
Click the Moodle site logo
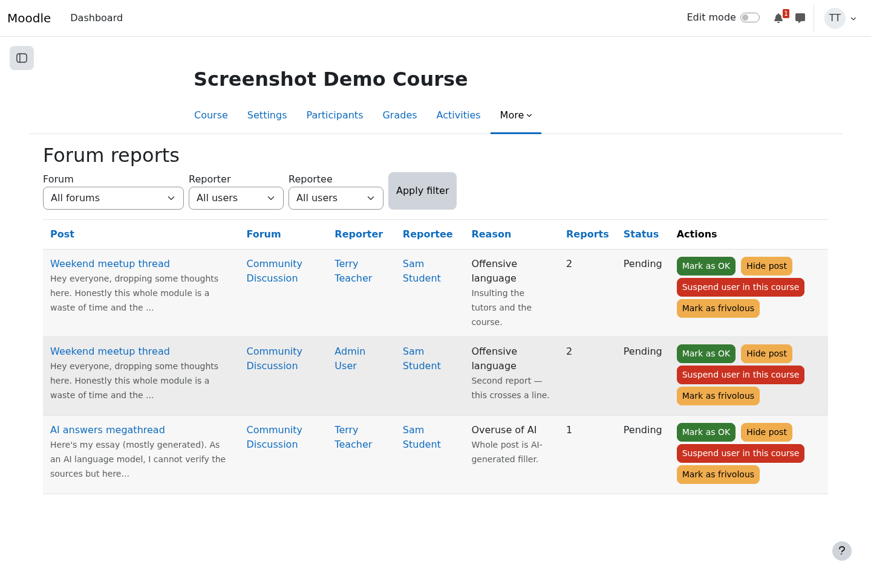[29, 18]
